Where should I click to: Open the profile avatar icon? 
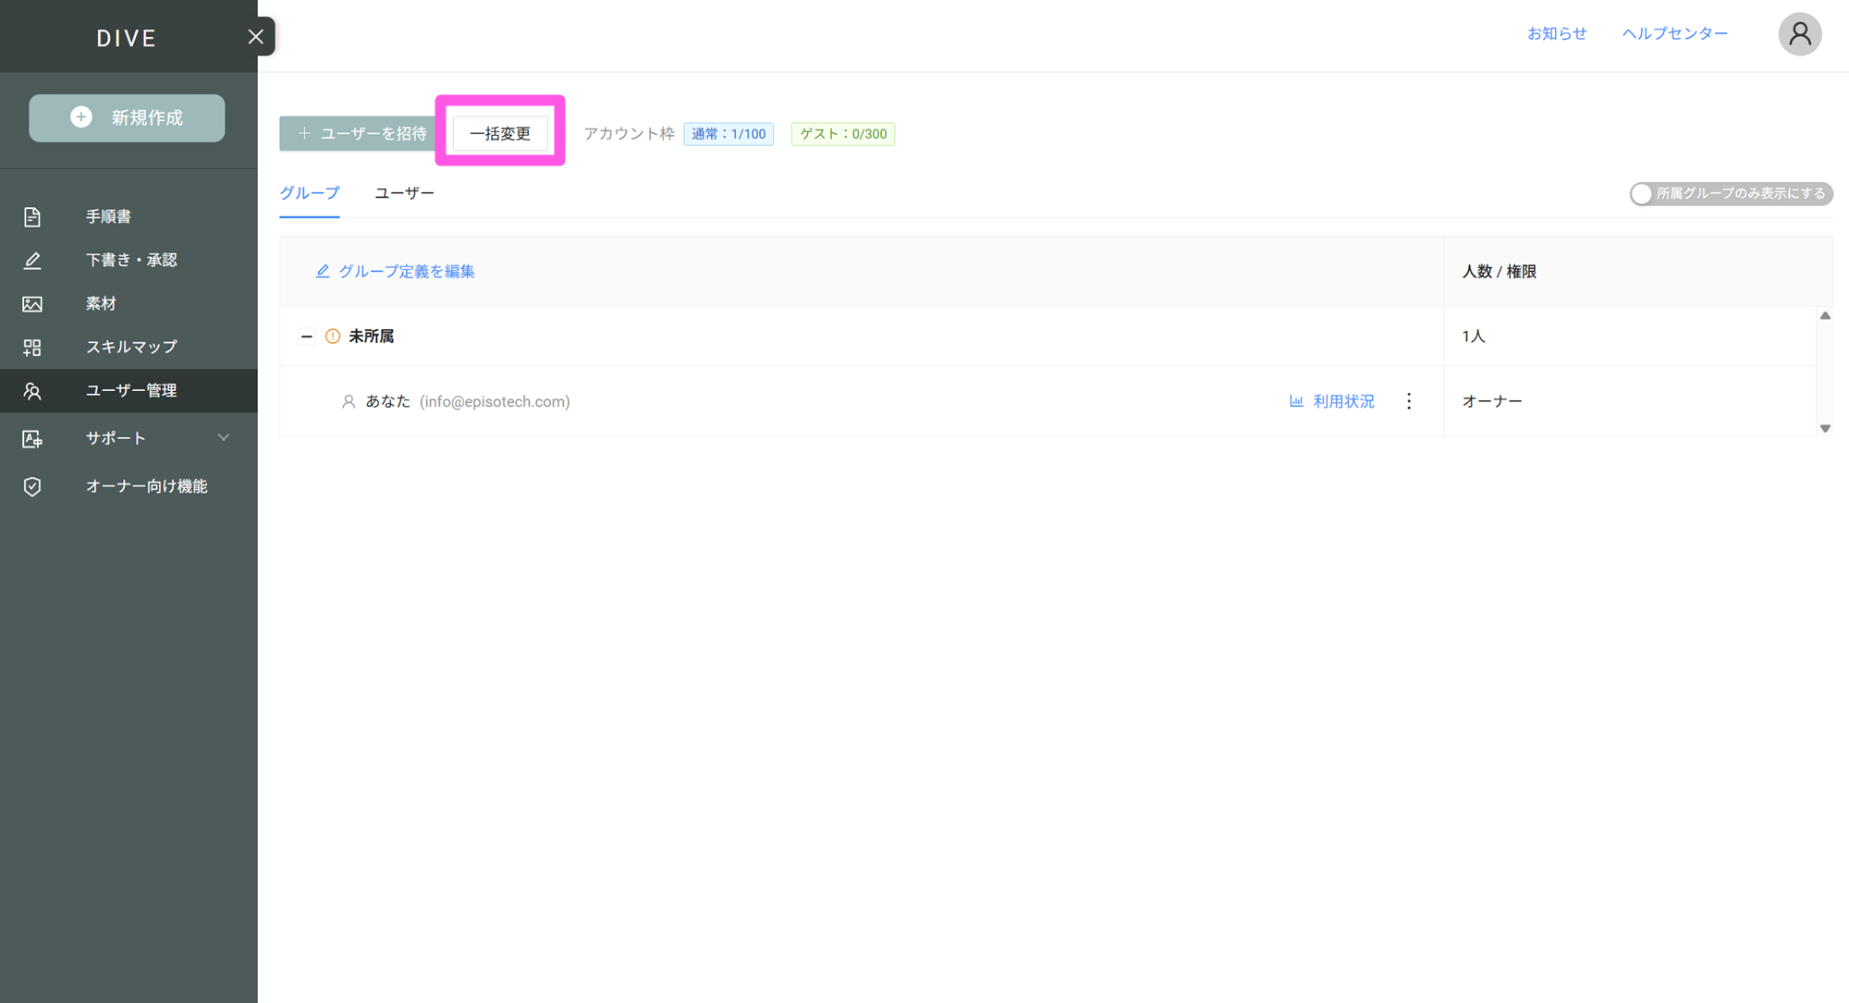coord(1799,34)
